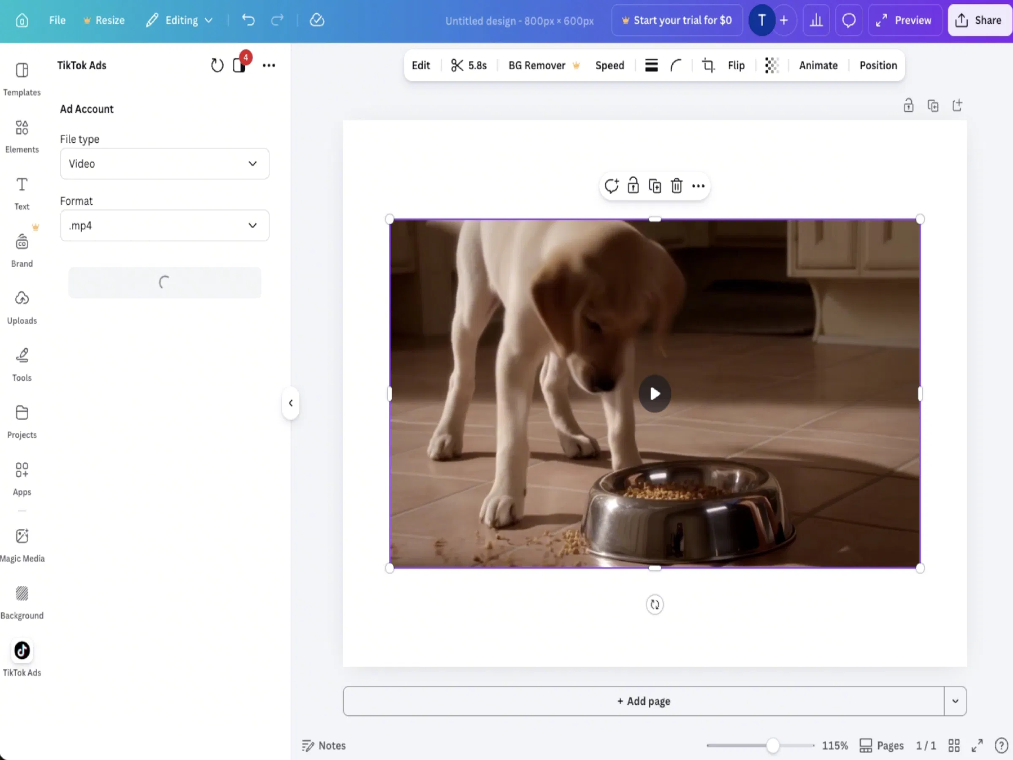Open the File menu

(x=57, y=21)
